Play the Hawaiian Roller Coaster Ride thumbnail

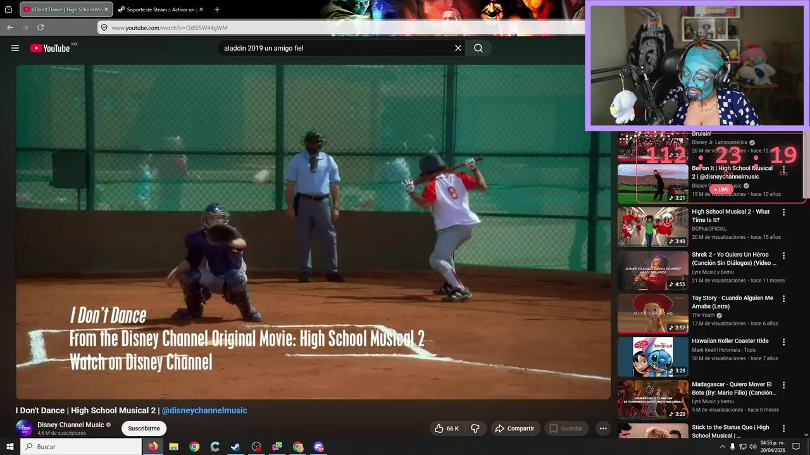pos(653,356)
